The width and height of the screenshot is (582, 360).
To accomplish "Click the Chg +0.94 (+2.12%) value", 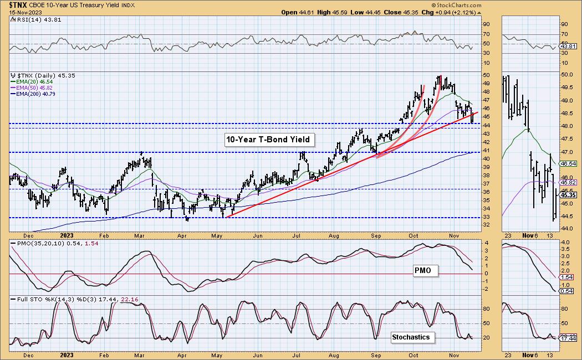I will click(x=448, y=12).
